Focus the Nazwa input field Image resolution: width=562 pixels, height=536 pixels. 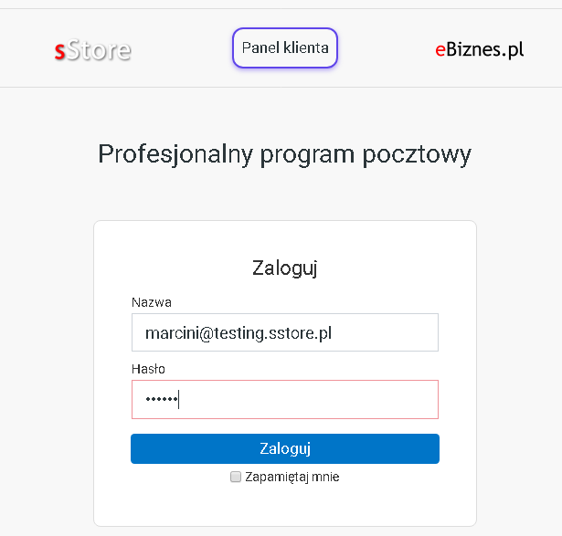[285, 332]
